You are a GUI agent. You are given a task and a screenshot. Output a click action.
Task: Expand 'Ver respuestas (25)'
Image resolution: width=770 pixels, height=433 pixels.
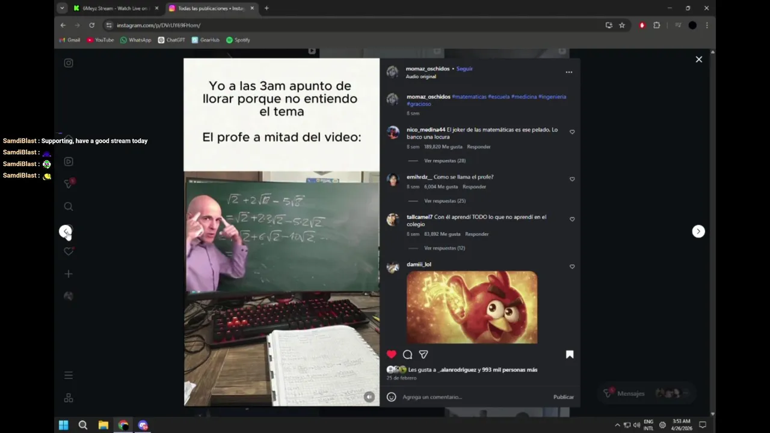pos(445,201)
